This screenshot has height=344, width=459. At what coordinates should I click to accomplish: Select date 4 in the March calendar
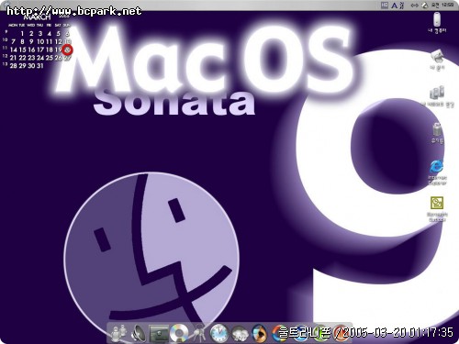50,34
